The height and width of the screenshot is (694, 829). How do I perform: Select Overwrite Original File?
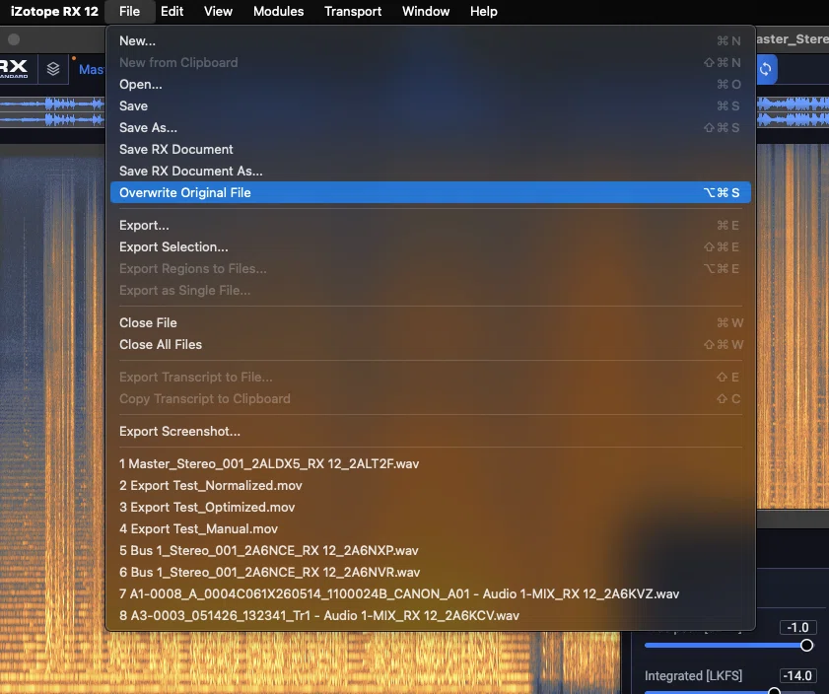tap(431, 192)
